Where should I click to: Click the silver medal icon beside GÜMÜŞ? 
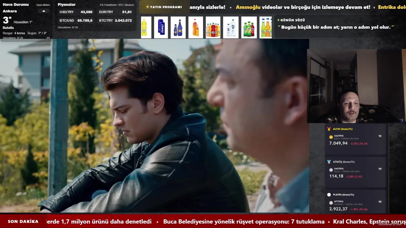point(329,162)
